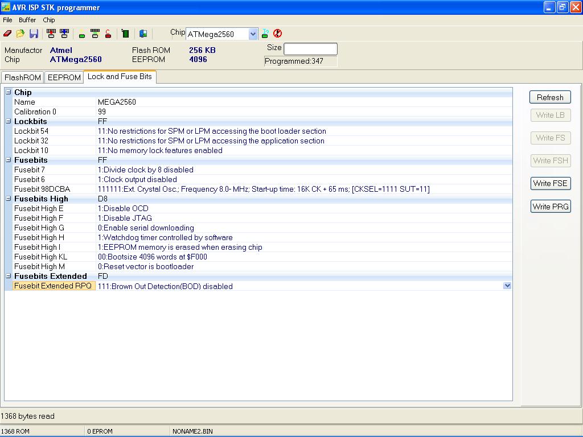This screenshot has height=437, width=583.
Task: Click the Size input field
Action: click(310, 49)
